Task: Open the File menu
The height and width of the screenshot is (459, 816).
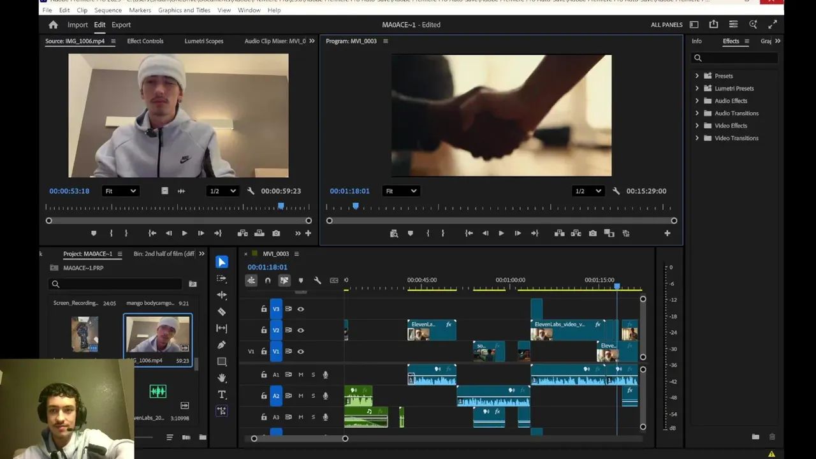Action: pyautogui.click(x=47, y=10)
